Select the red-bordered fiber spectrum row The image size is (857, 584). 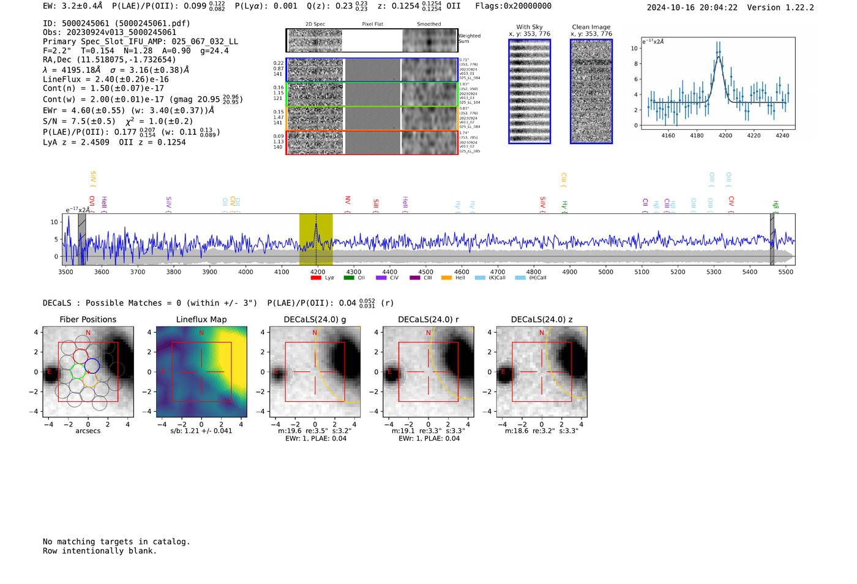(x=372, y=142)
